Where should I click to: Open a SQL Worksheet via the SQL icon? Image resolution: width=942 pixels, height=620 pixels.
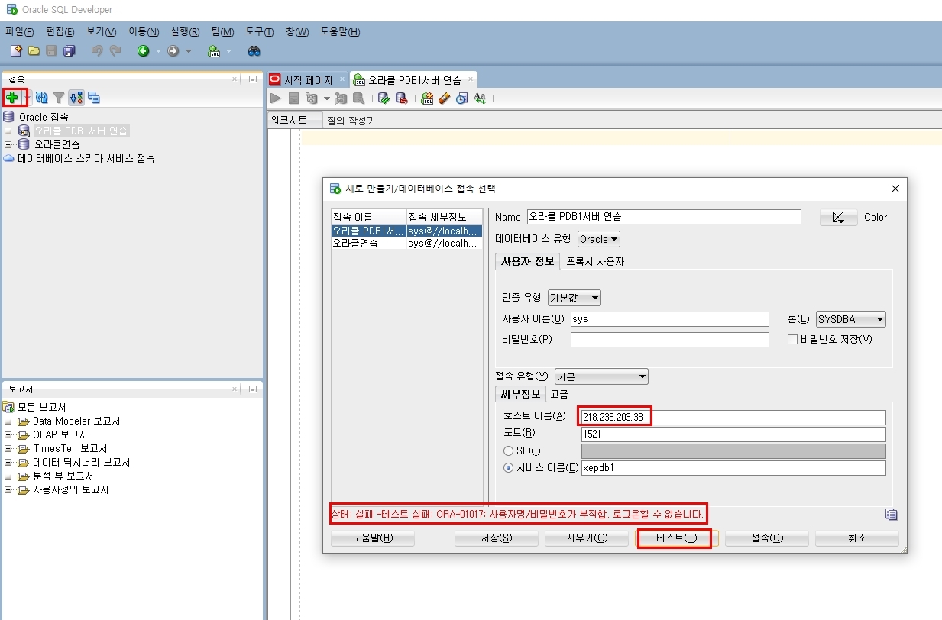point(215,51)
